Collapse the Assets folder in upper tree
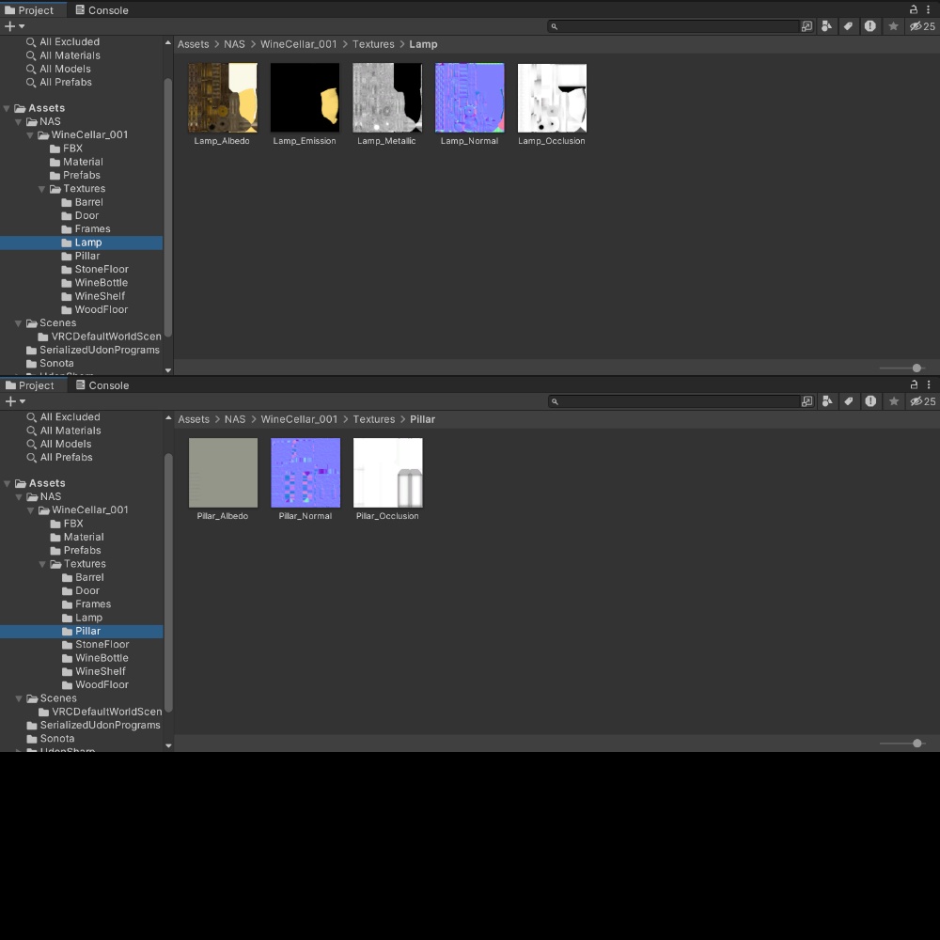 (x=7, y=108)
